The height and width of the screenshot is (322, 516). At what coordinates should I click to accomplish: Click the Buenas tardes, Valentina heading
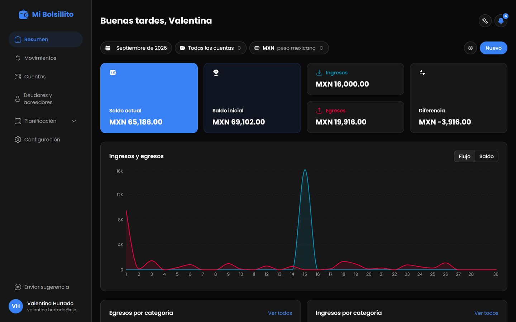point(156,21)
